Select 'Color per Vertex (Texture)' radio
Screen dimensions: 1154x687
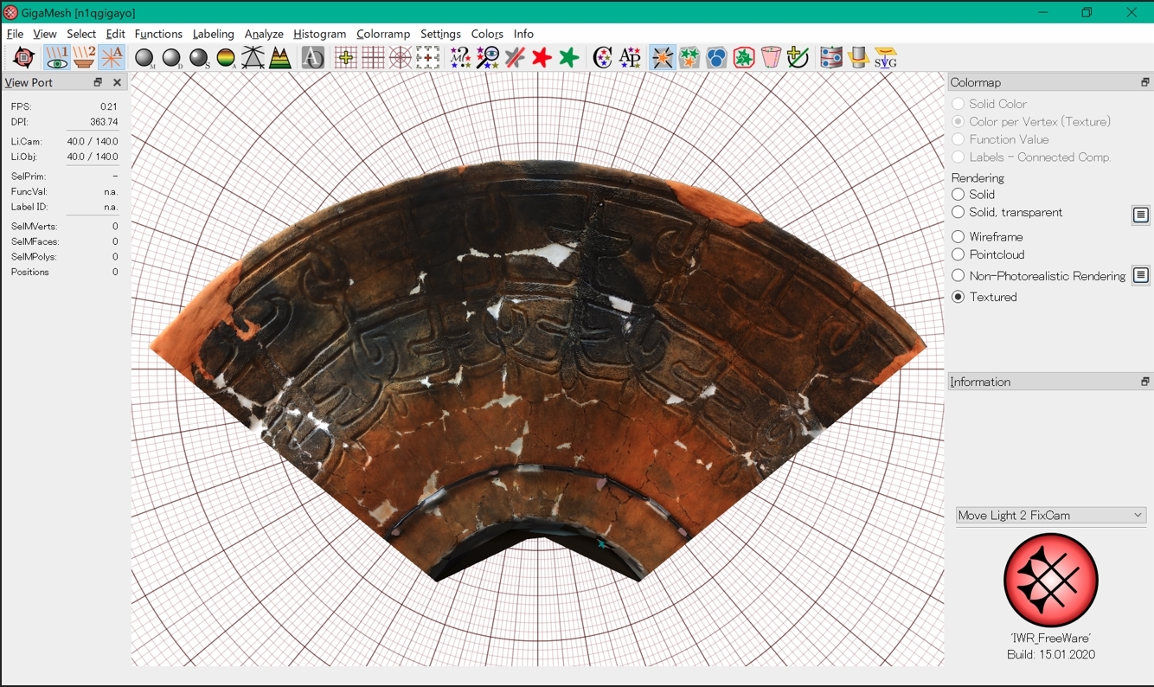pos(958,122)
